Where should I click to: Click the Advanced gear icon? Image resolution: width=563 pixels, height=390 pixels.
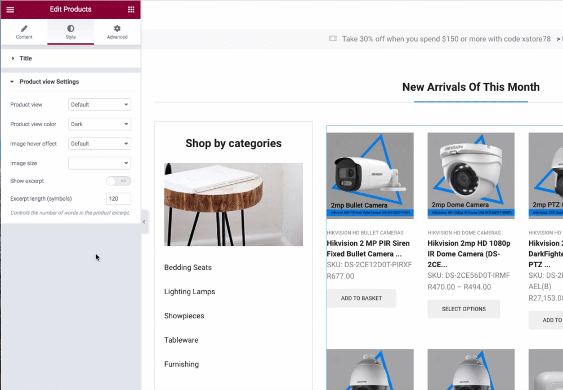[117, 28]
